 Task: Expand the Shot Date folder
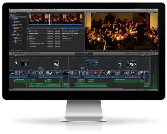[12, 33]
